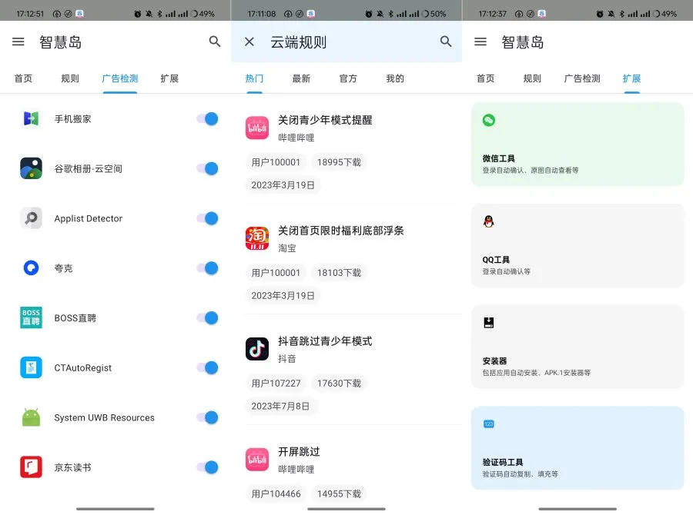
Task: Select the BOSS直聘 app icon
Action: (31, 317)
